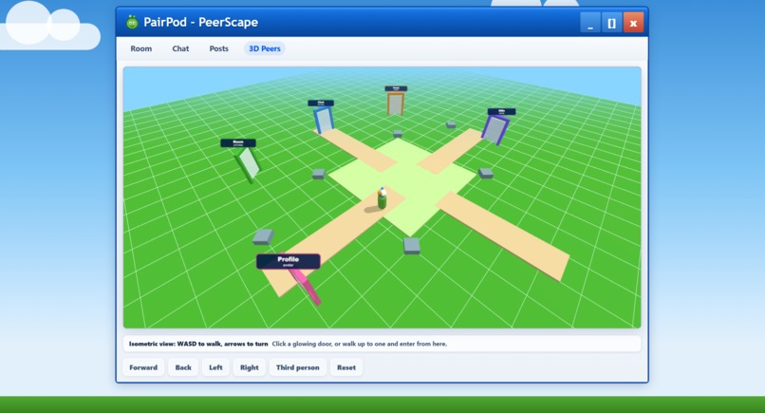Open the Room tab
Screen dimensions: 765x413
(x=141, y=48)
